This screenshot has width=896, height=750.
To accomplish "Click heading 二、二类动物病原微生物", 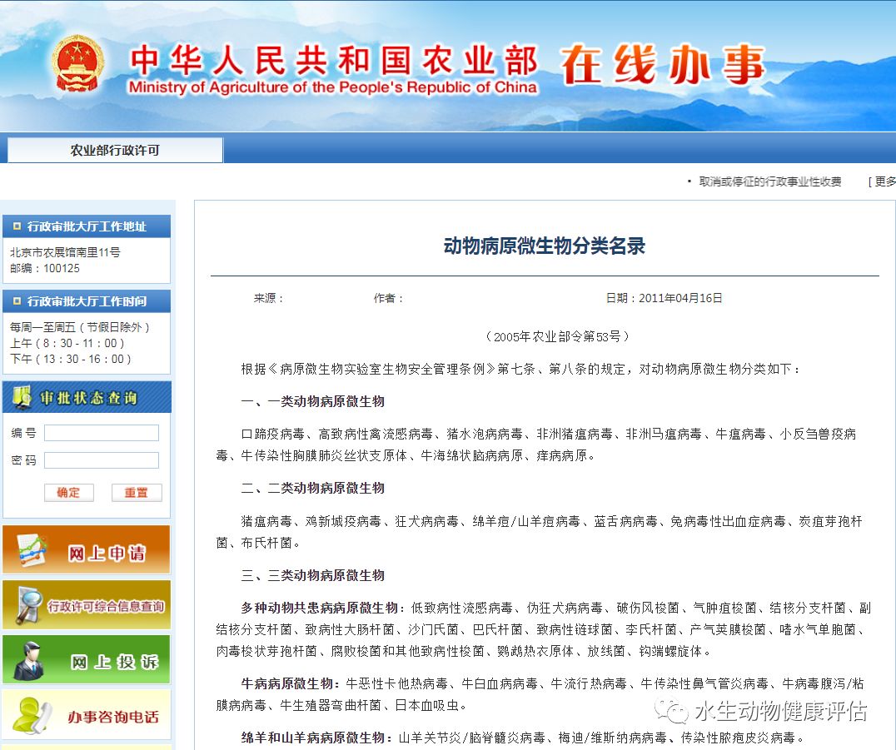I will coord(312,489).
